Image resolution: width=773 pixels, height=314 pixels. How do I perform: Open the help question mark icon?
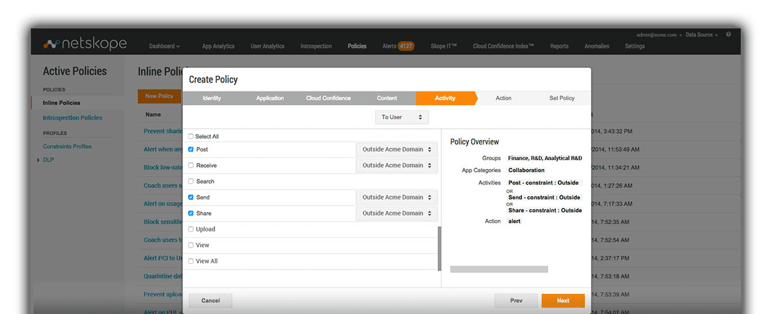[x=728, y=34]
